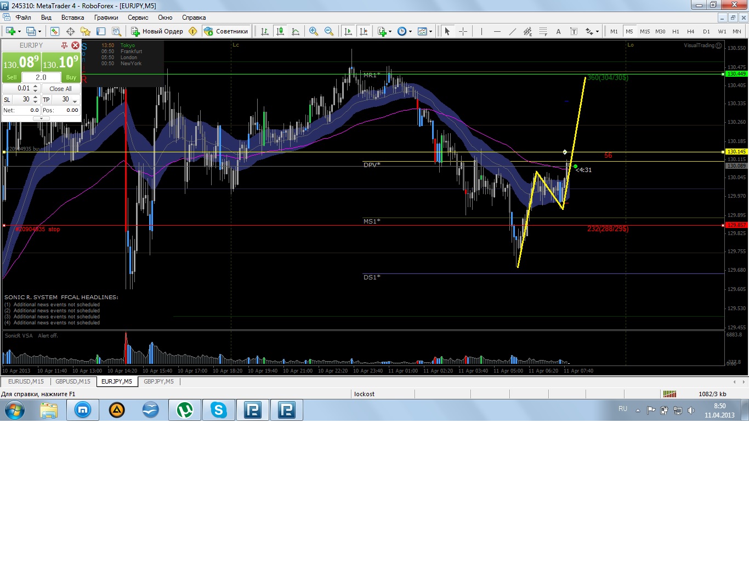Open the Navigator folder-star icon
The height and width of the screenshot is (577, 749).
click(85, 31)
